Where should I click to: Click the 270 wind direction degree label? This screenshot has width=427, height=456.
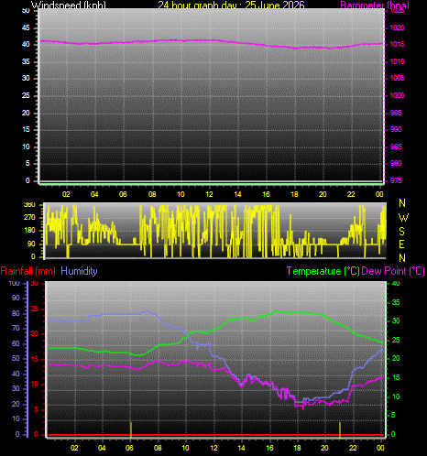pyautogui.click(x=29, y=217)
